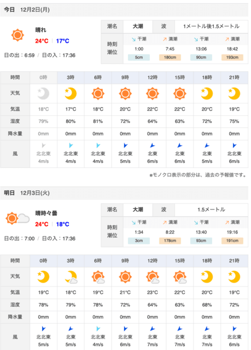Click tomorrow's 1.5メートル wave height cell
Viewport: 251px width, 350px height.
pos(211,209)
